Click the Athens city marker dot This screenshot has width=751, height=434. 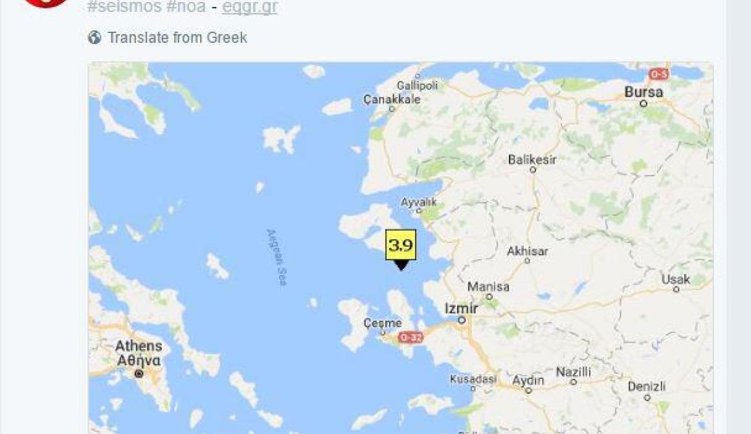[x=139, y=374]
